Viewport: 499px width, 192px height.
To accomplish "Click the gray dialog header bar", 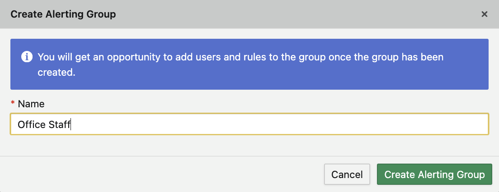I will pyautogui.click(x=271, y=14).
